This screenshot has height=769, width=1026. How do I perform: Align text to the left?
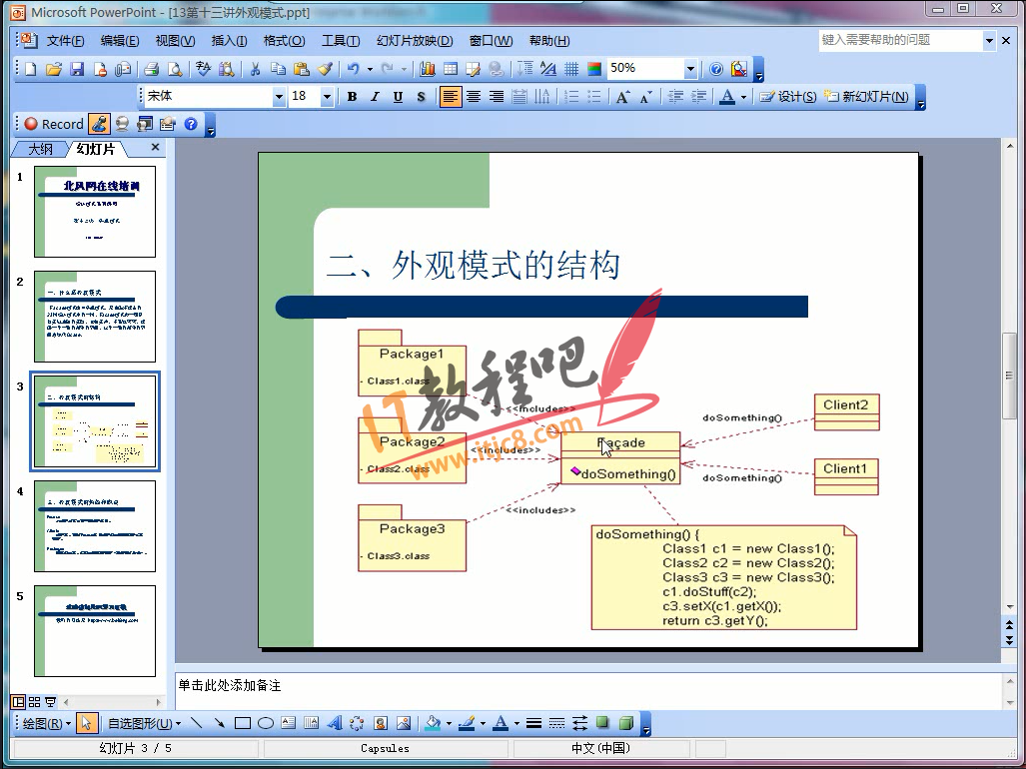[x=451, y=97]
